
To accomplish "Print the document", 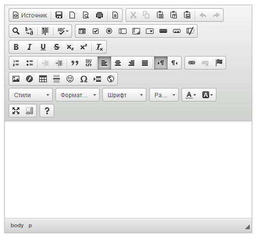I will pyautogui.click(x=100, y=15).
